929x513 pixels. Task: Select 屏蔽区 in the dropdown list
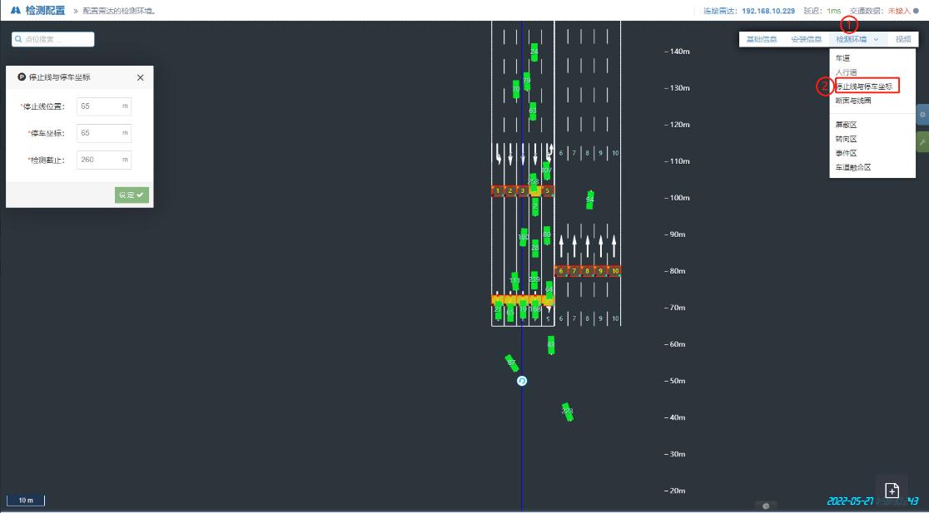847,125
